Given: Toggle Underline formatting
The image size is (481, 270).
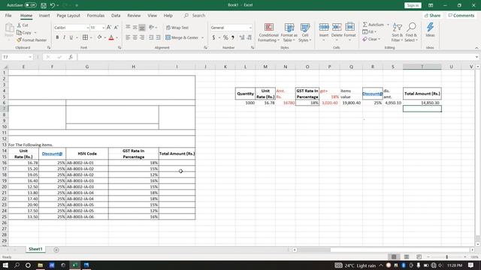Looking at the screenshot, I should point(71,37).
